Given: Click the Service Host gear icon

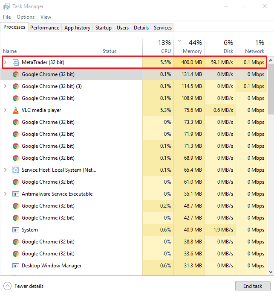Looking at the screenshot, I should (16, 170).
